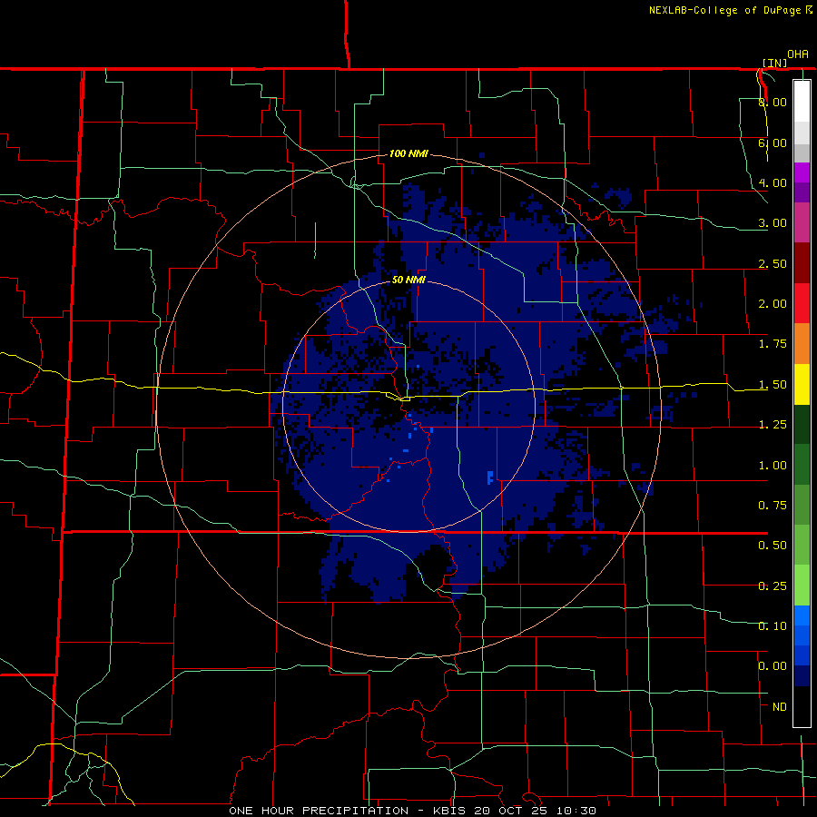
Task: Pick the yellow swatch on the color scale
Action: [802, 385]
